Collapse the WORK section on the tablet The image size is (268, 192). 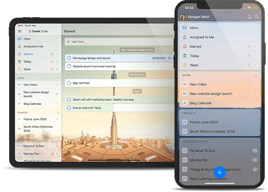pyautogui.click(x=58, y=78)
